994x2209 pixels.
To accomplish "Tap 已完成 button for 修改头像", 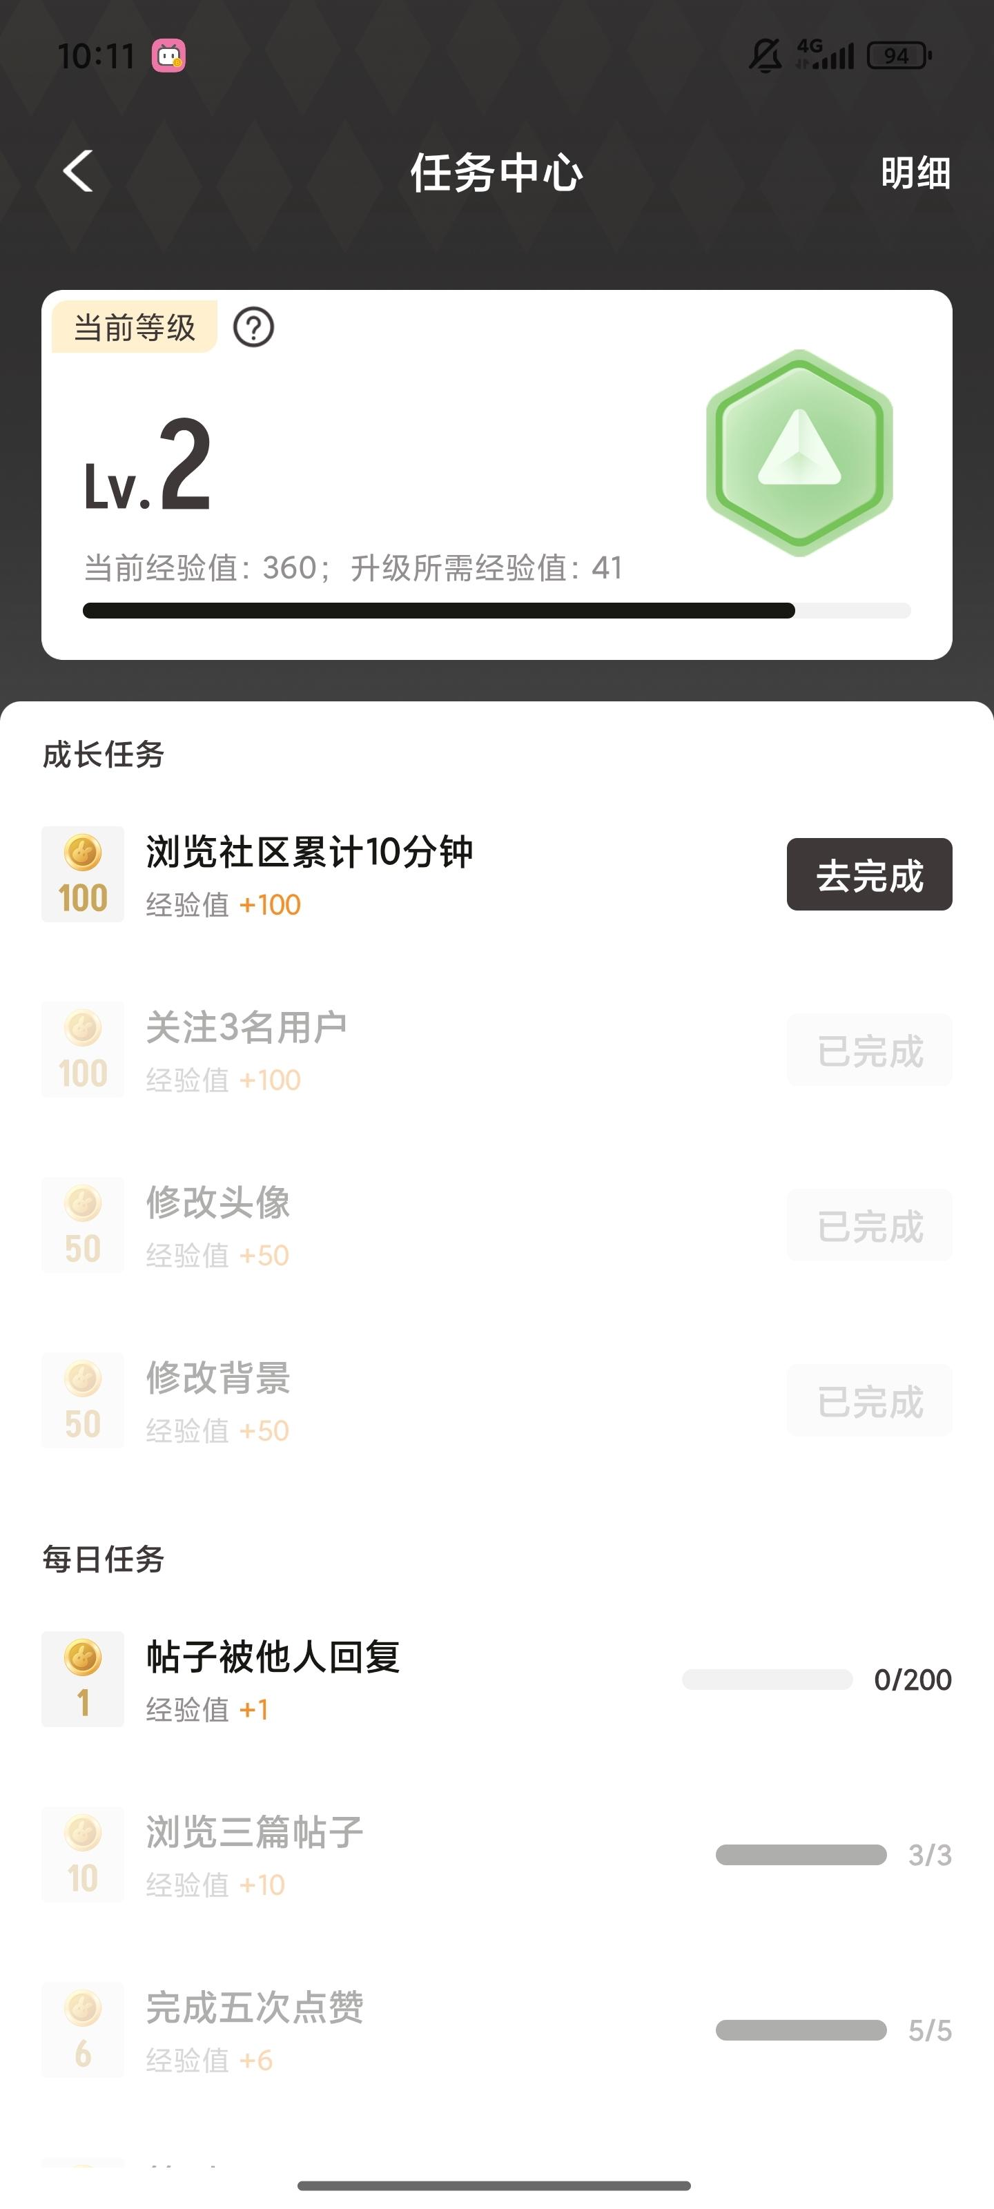I will pyautogui.click(x=869, y=1225).
